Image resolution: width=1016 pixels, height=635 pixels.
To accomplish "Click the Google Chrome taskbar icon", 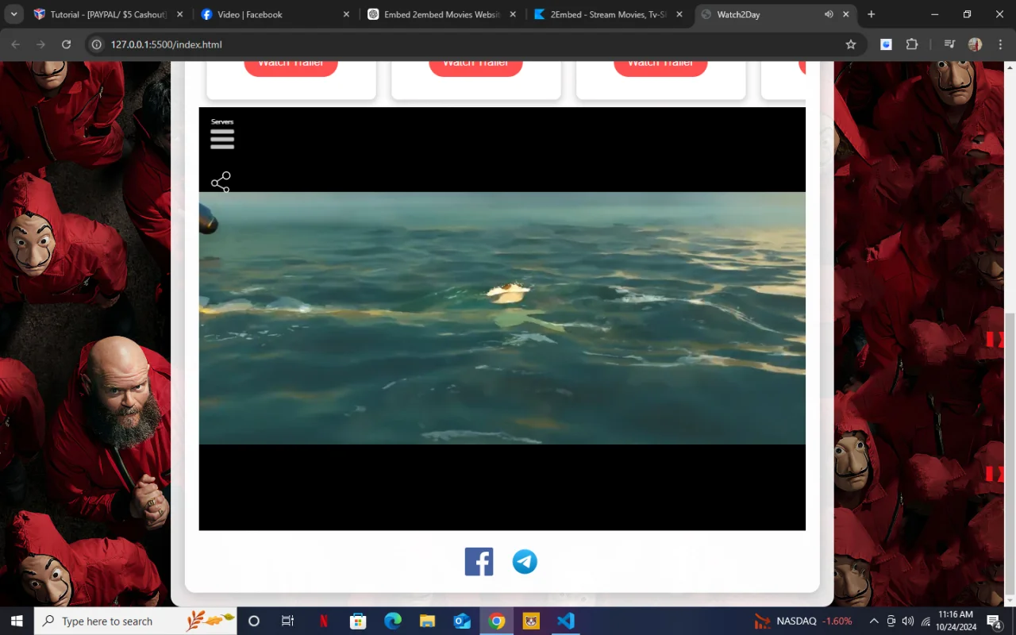I will click(x=497, y=621).
